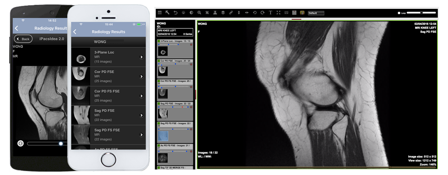Select the text annotation T tool
Image resolution: width=448 pixels, height=175 pixels.
271,13
